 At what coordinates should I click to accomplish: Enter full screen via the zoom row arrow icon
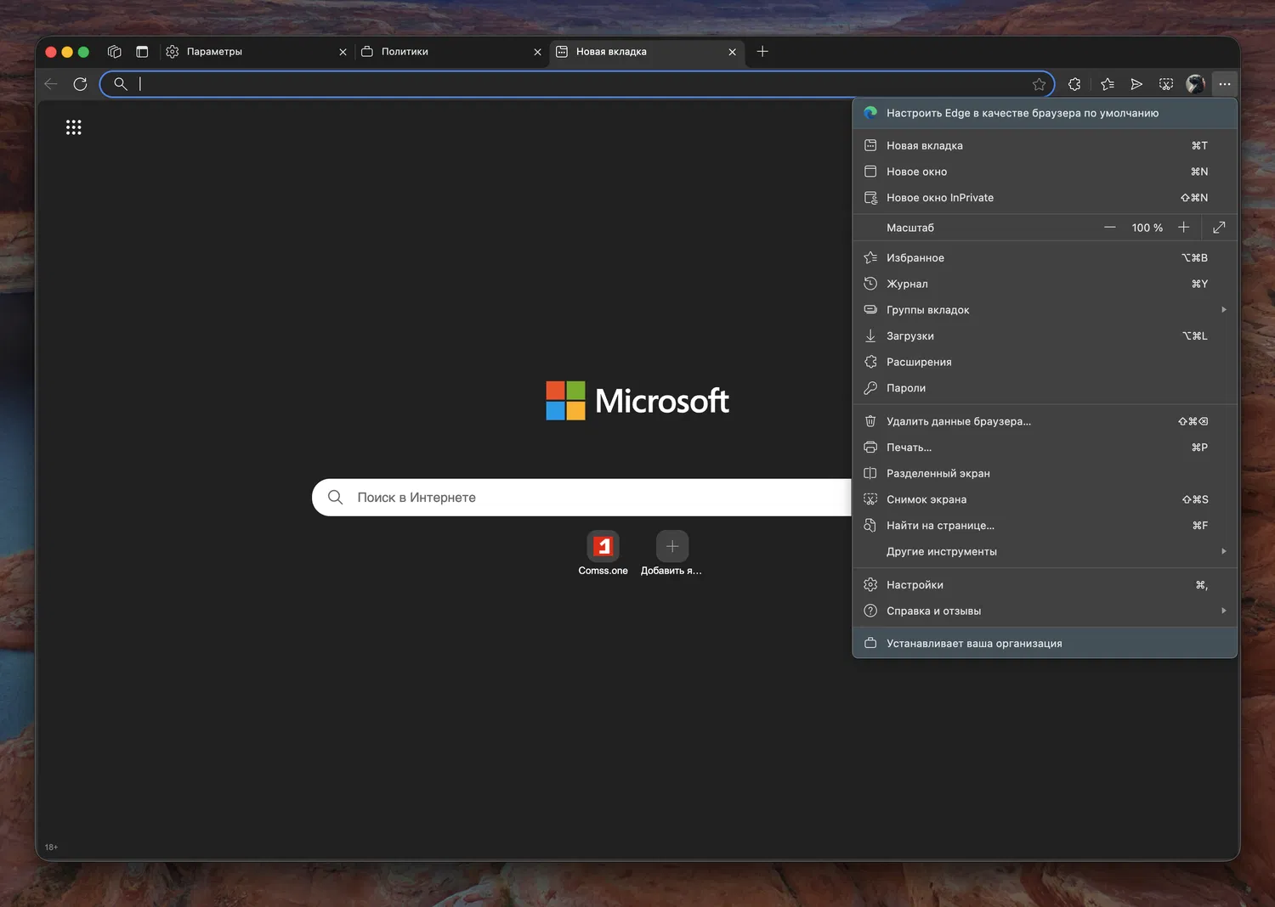point(1219,228)
